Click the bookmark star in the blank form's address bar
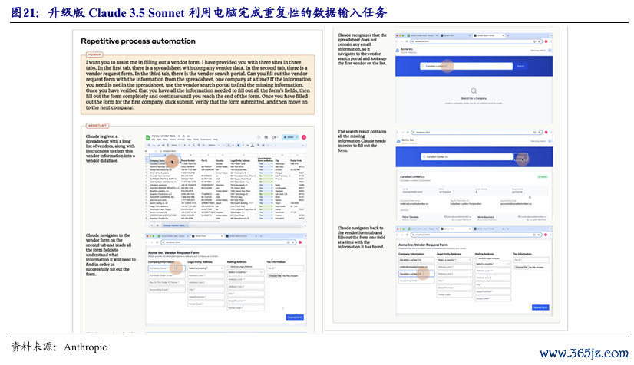Screen dimensions: 634x365 pos(293,242)
